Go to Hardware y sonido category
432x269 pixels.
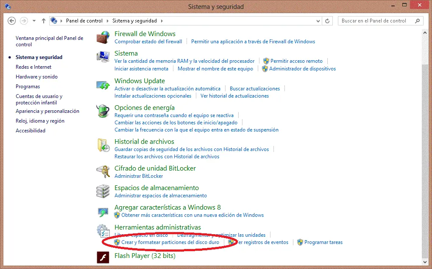pyautogui.click(x=36, y=77)
